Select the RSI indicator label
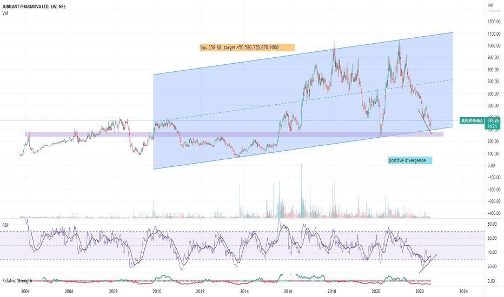Viewport: 504px width, 297px height. (5, 225)
